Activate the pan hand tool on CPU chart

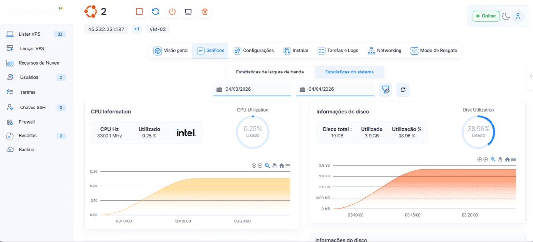(x=274, y=166)
